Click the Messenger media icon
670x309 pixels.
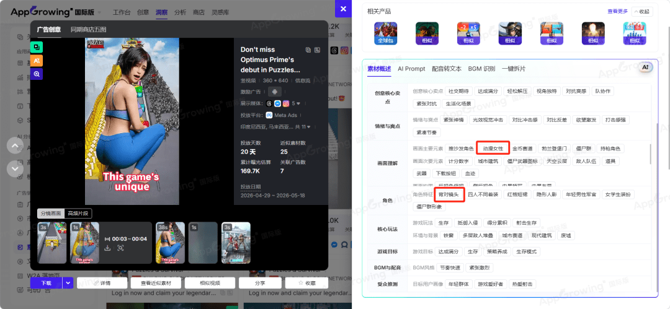tap(278, 103)
